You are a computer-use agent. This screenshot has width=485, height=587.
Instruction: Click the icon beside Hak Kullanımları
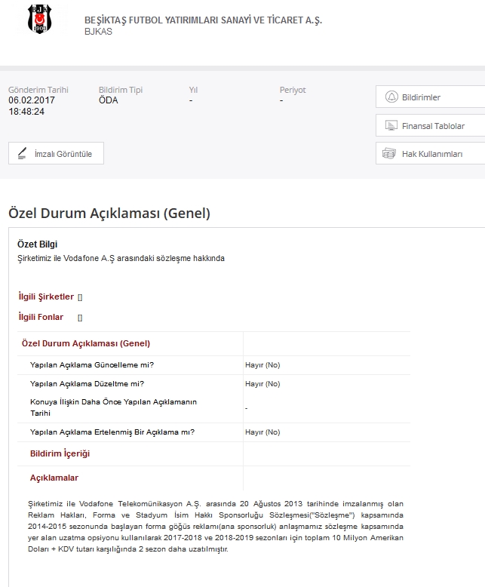pyautogui.click(x=389, y=154)
